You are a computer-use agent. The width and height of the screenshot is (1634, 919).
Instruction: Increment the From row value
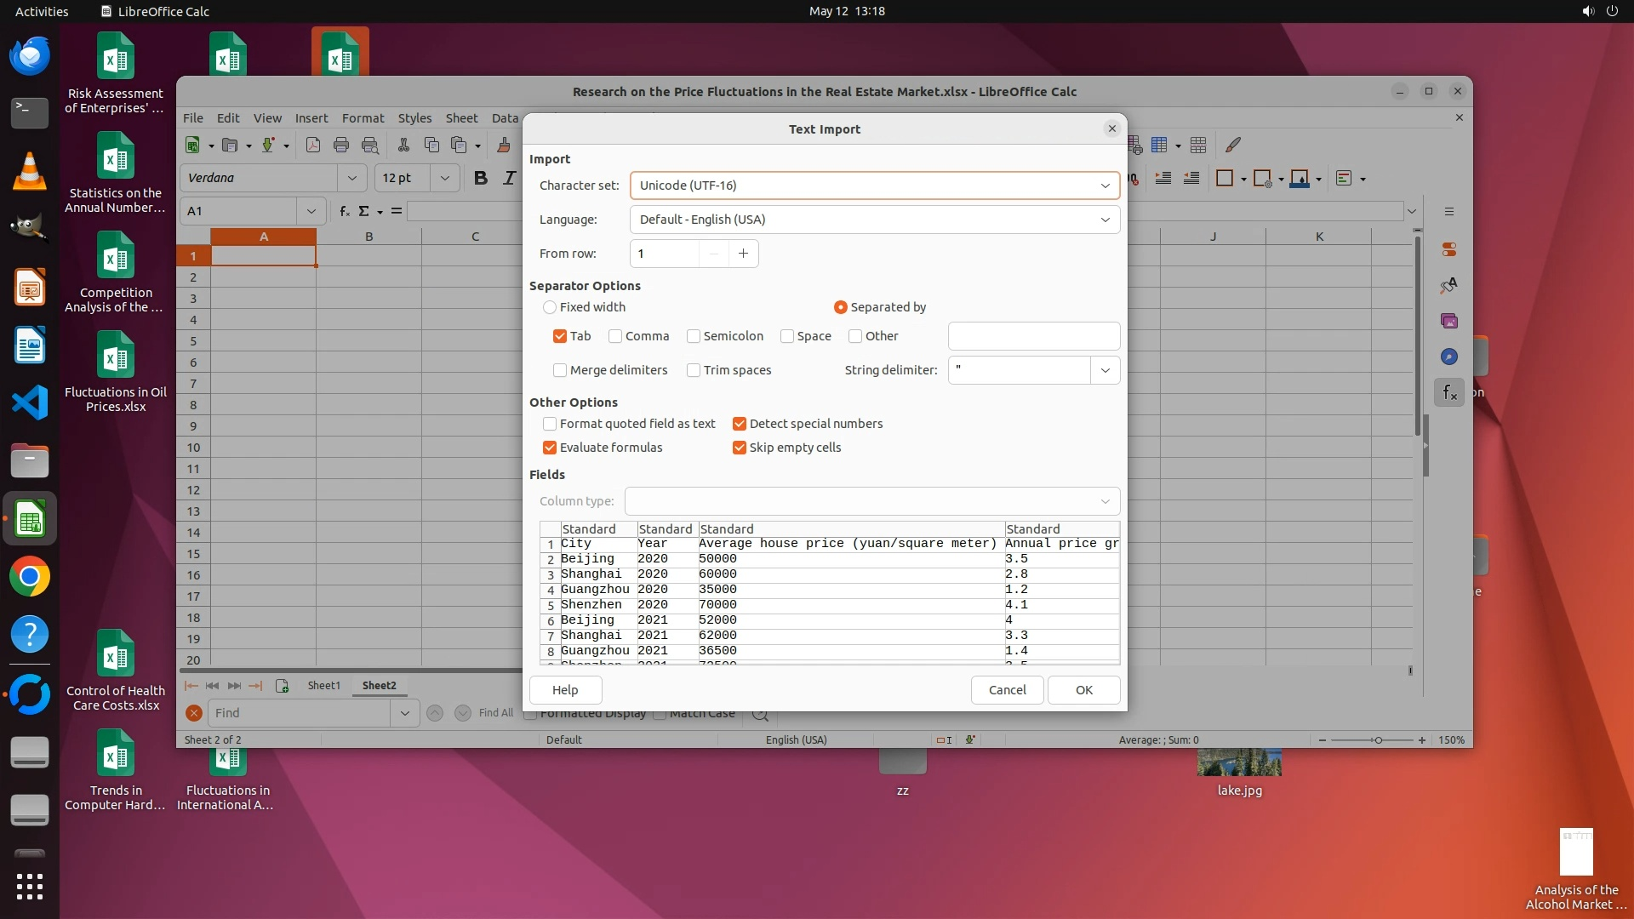click(x=743, y=254)
